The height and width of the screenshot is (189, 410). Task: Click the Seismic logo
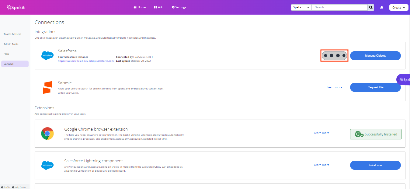(47, 87)
